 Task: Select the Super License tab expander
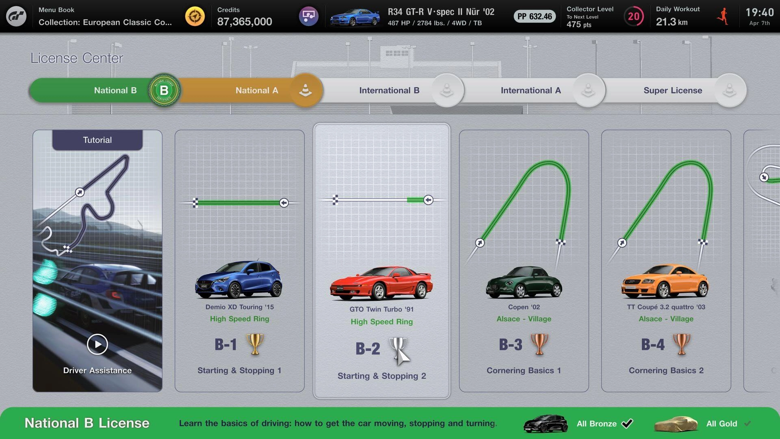click(730, 89)
